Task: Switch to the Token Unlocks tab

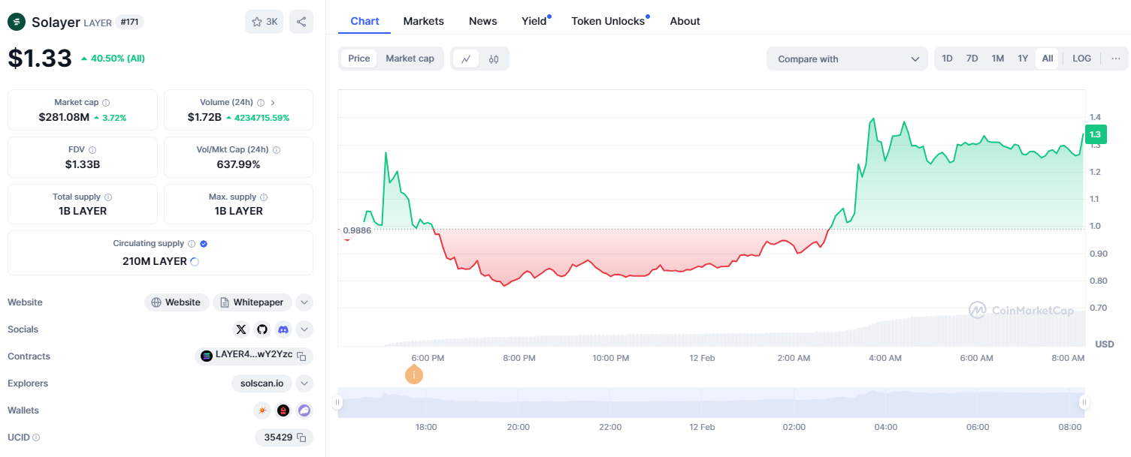Action: click(x=608, y=21)
